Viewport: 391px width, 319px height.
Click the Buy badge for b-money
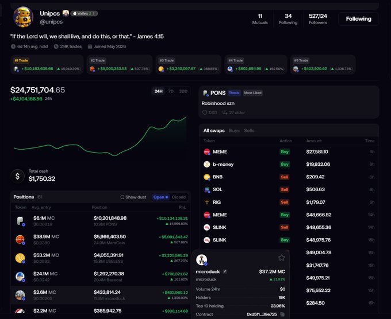pyautogui.click(x=285, y=164)
